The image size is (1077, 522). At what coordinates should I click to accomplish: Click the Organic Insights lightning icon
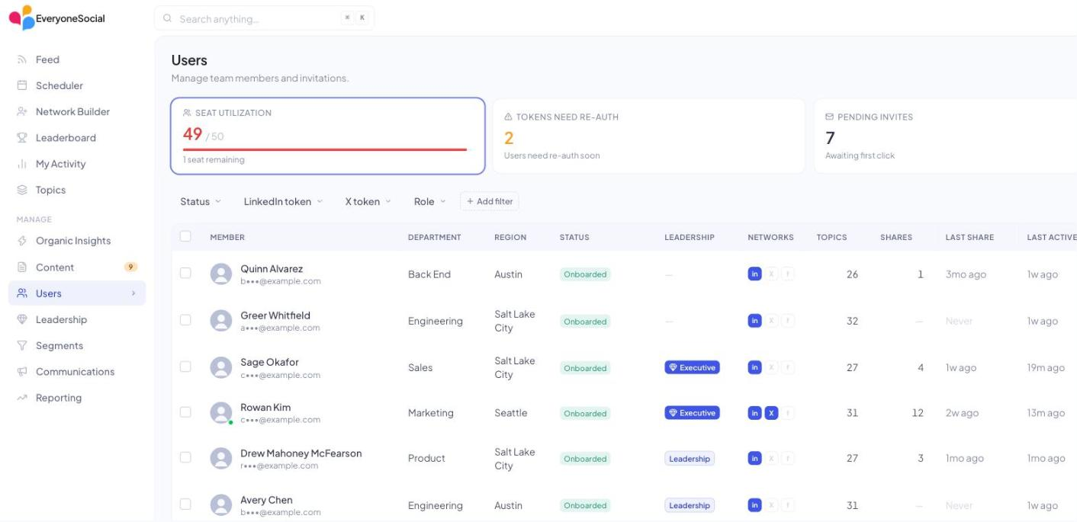point(22,241)
